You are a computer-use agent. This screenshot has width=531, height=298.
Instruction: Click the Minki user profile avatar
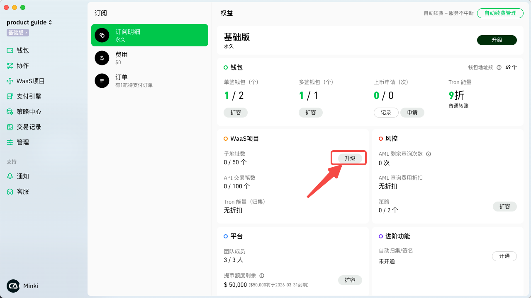pyautogui.click(x=13, y=286)
